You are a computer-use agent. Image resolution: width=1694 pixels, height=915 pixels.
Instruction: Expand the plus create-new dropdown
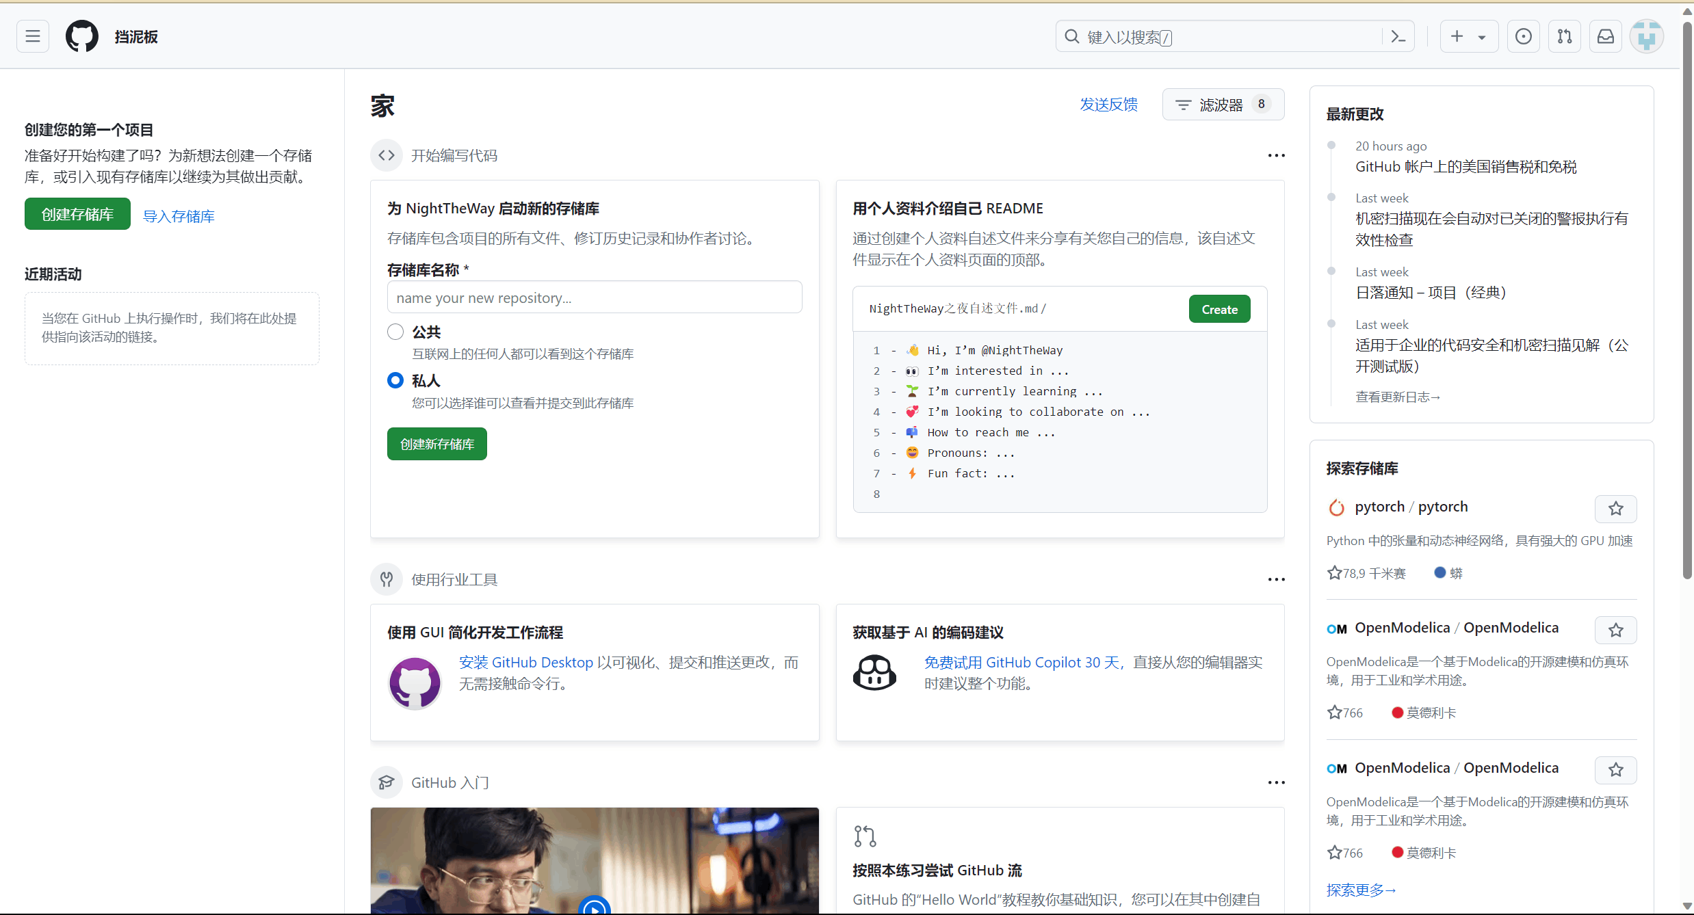click(1468, 36)
